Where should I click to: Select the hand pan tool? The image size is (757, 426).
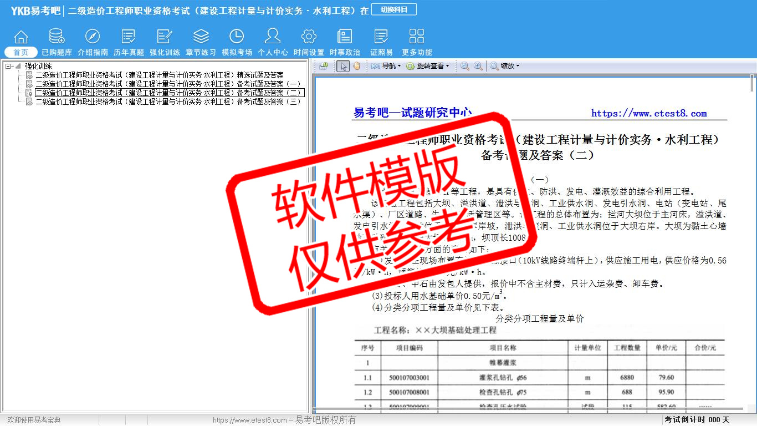[357, 66]
